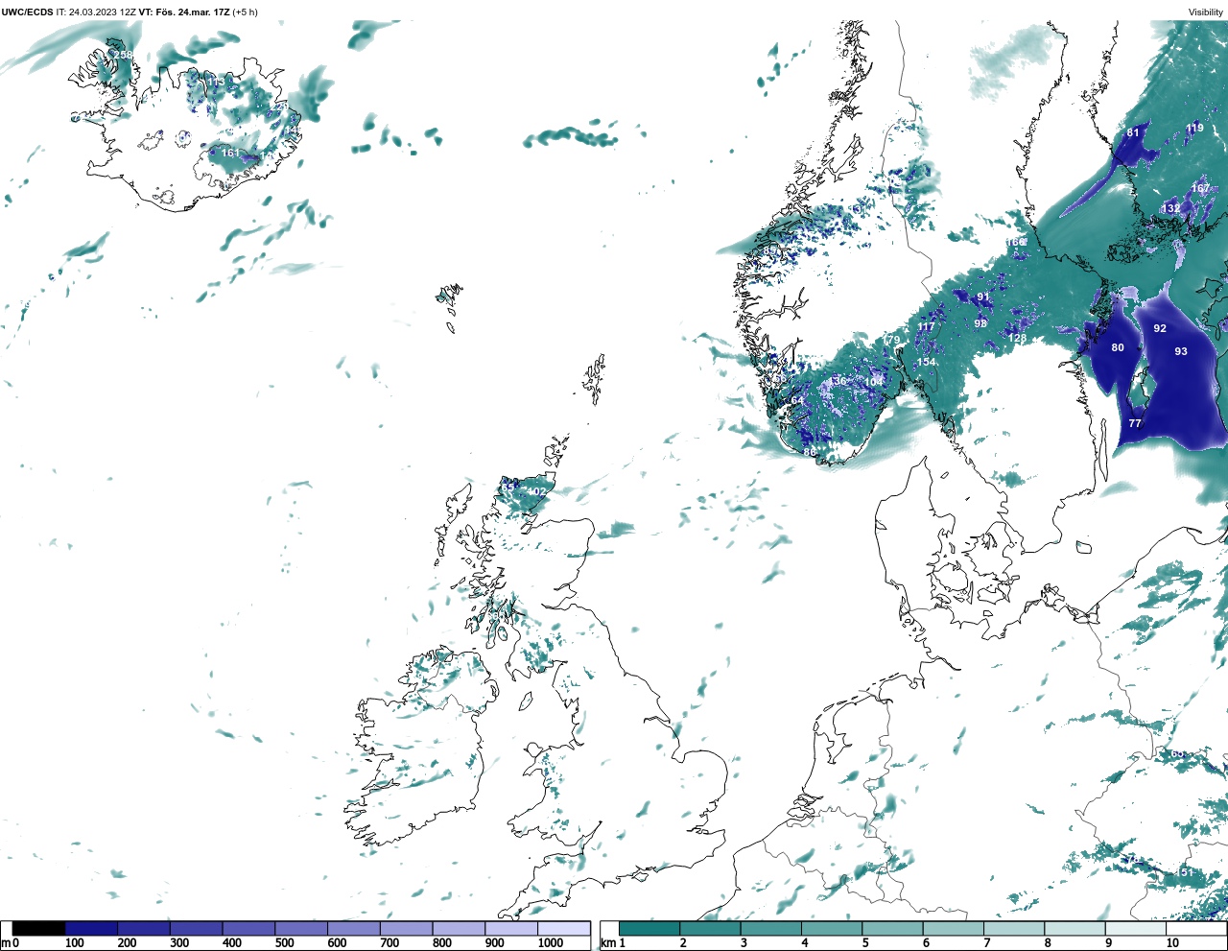The image size is (1228, 951).
Task: Pick the 9–10 km palest teal swatch
Action: point(1136,928)
